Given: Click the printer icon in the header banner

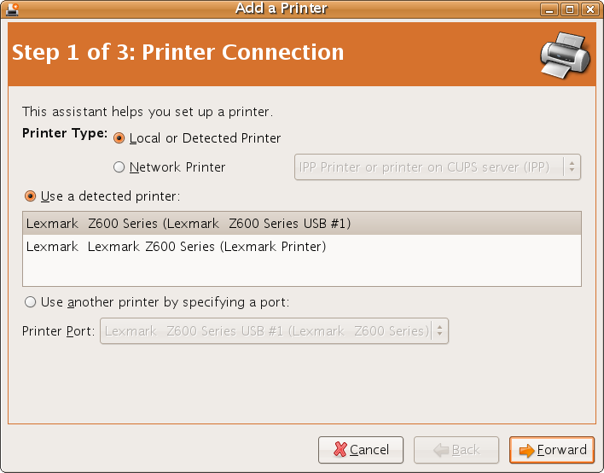Looking at the screenshot, I should tap(565, 55).
